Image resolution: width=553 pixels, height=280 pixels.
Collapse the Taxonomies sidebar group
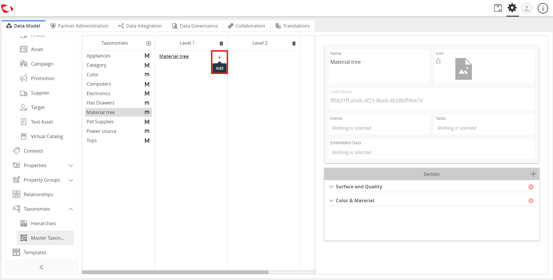point(71,209)
